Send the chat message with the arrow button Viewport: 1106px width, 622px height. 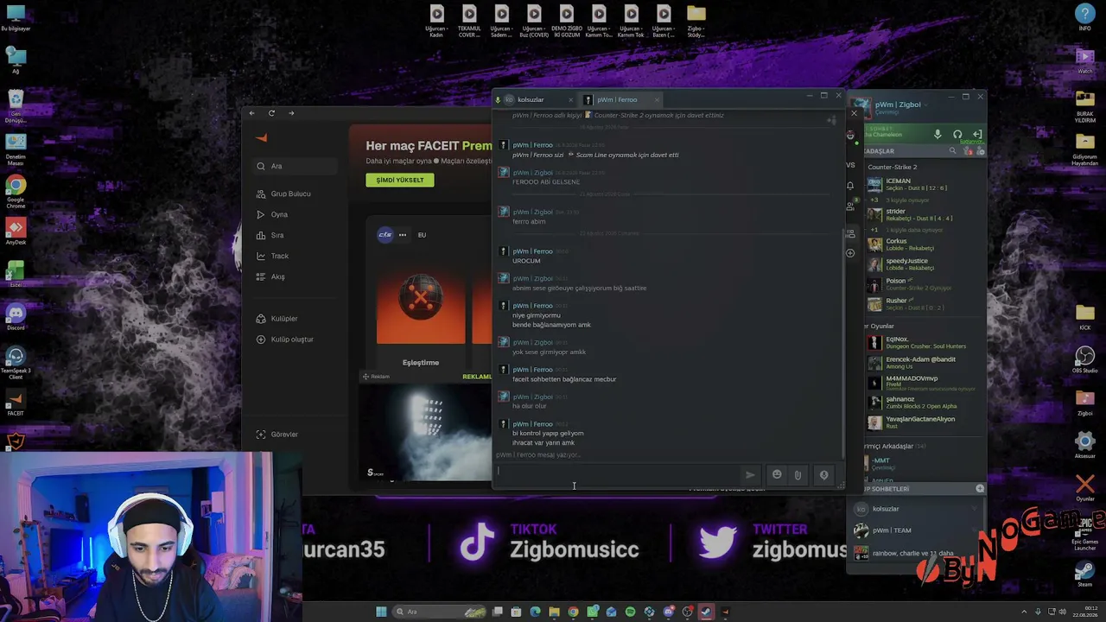(x=750, y=474)
